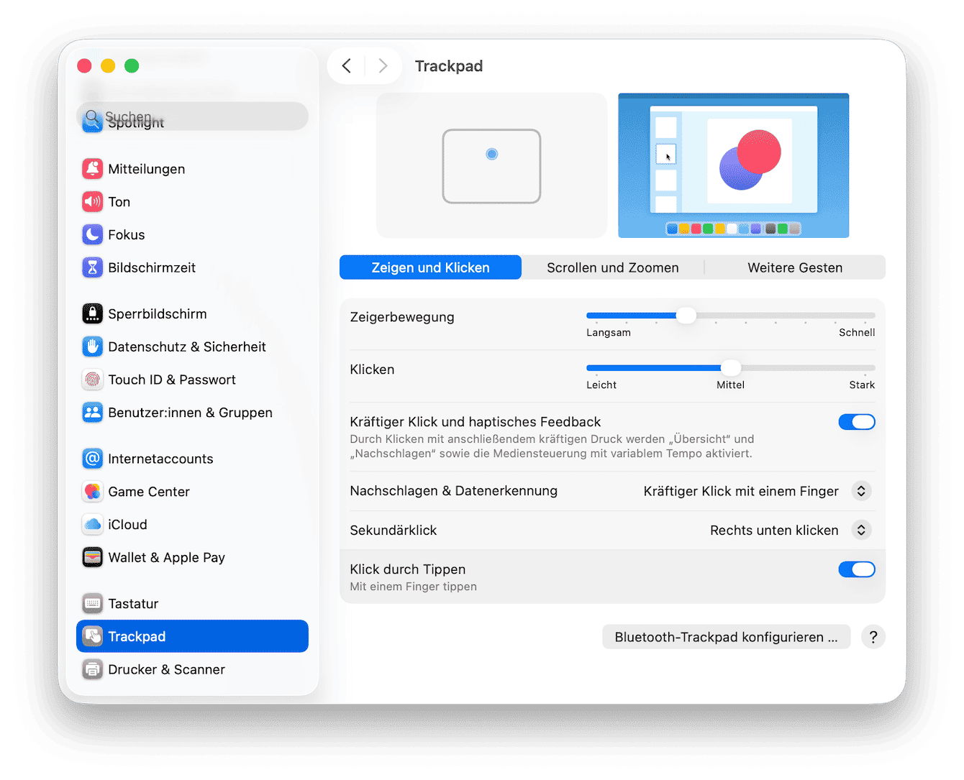Click Bluetooth-Trackpad konfigurieren button
The image size is (964, 780).
[x=725, y=636]
